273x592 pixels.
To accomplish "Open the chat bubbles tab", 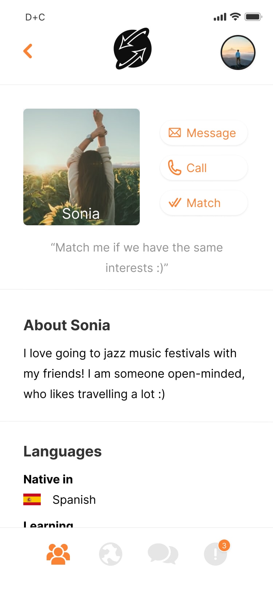I will (163, 554).
